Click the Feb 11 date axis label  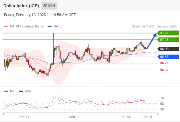tap(24, 117)
